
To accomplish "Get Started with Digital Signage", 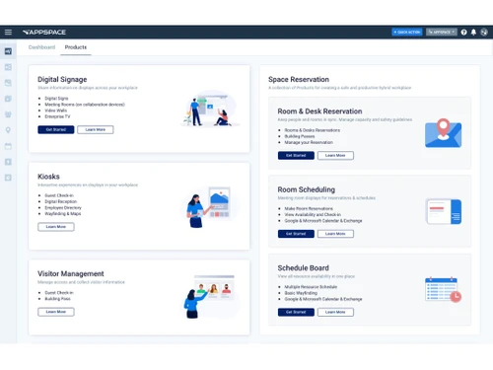I will [56, 129].
